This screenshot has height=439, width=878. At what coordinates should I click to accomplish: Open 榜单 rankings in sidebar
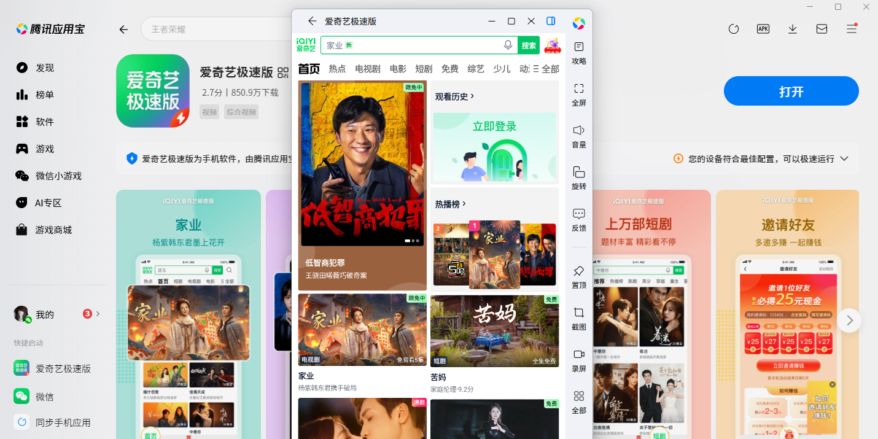pyautogui.click(x=35, y=95)
